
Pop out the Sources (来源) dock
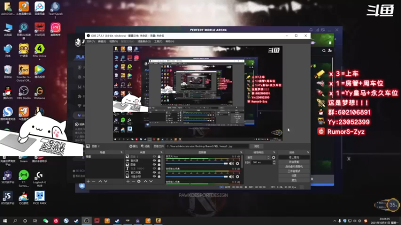tap(161, 152)
